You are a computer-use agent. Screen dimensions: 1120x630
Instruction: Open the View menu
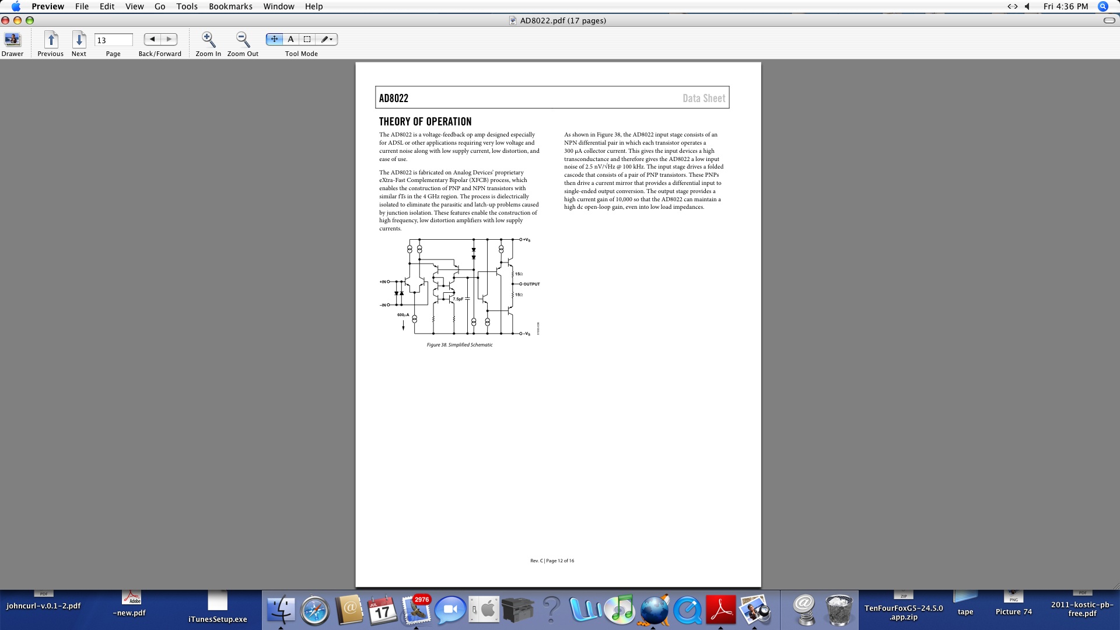tap(134, 6)
